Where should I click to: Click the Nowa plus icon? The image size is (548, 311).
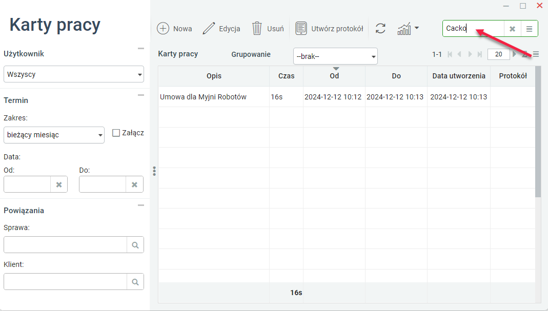point(163,28)
